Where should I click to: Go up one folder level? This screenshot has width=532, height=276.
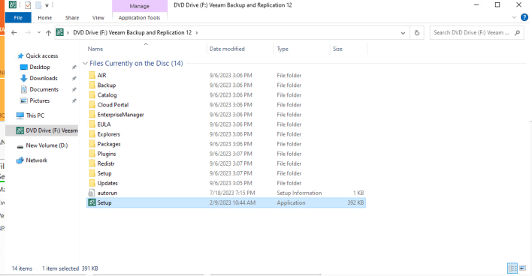49,32
